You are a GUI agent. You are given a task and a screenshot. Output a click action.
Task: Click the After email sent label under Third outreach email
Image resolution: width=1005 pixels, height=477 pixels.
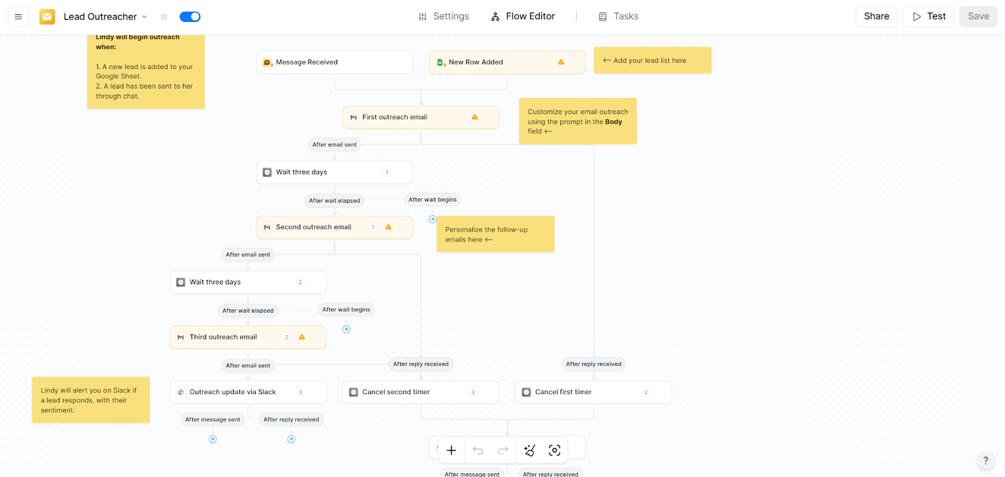pyautogui.click(x=248, y=365)
